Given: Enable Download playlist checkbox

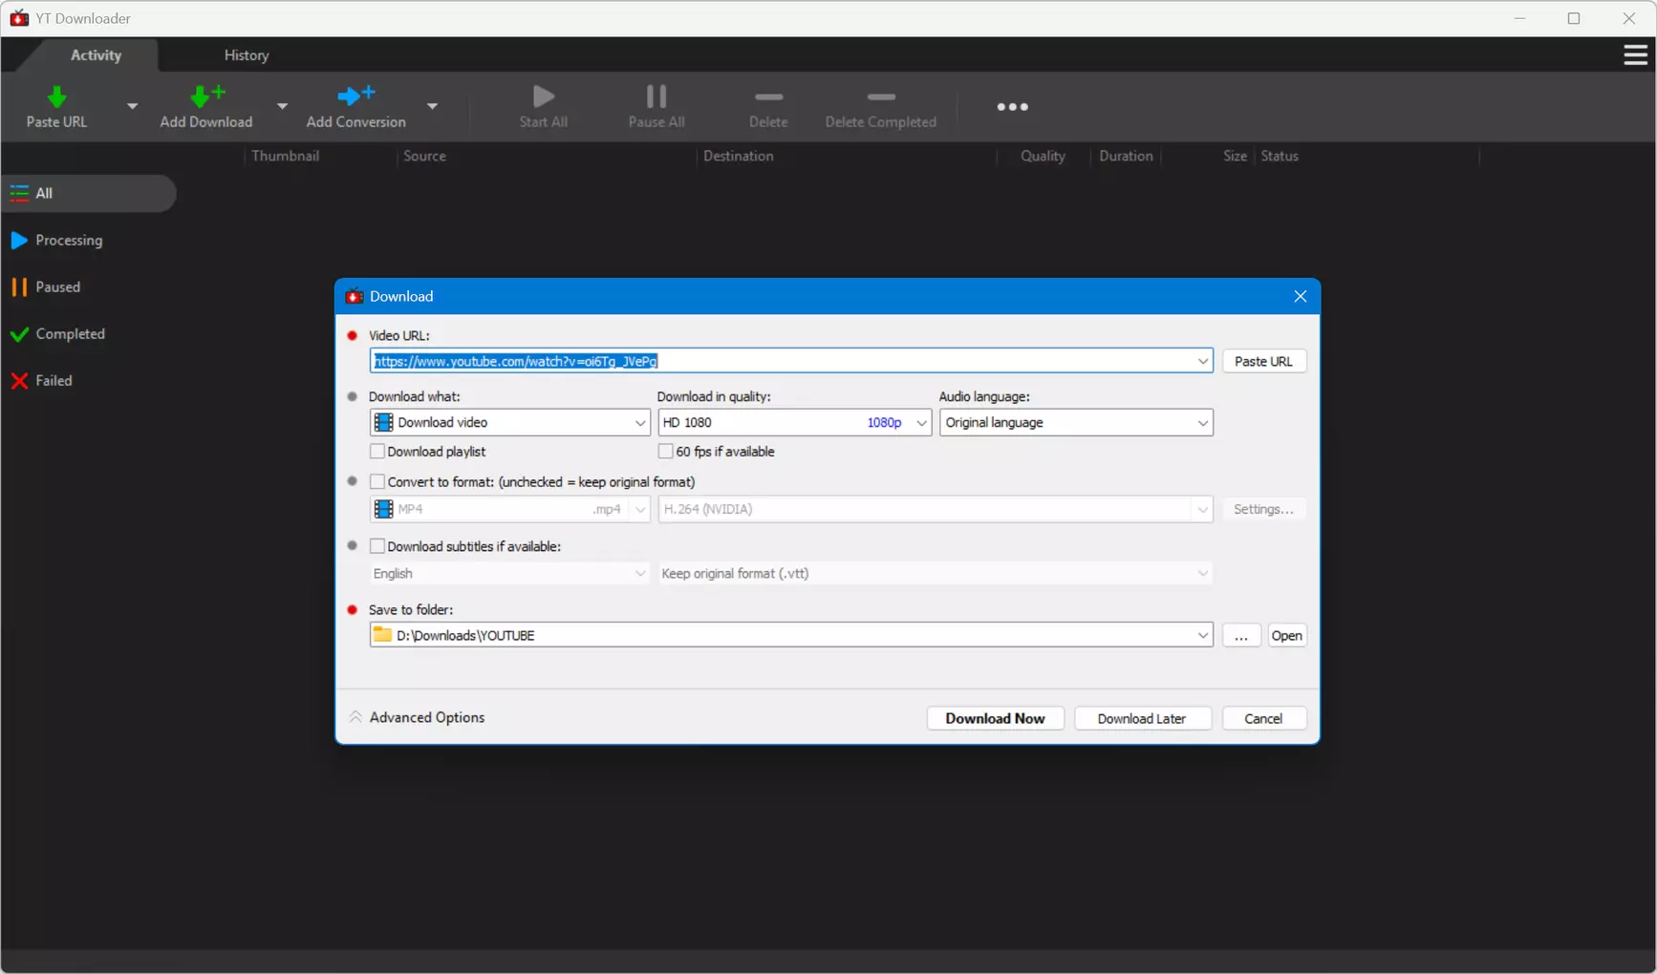Looking at the screenshot, I should click(x=377, y=452).
